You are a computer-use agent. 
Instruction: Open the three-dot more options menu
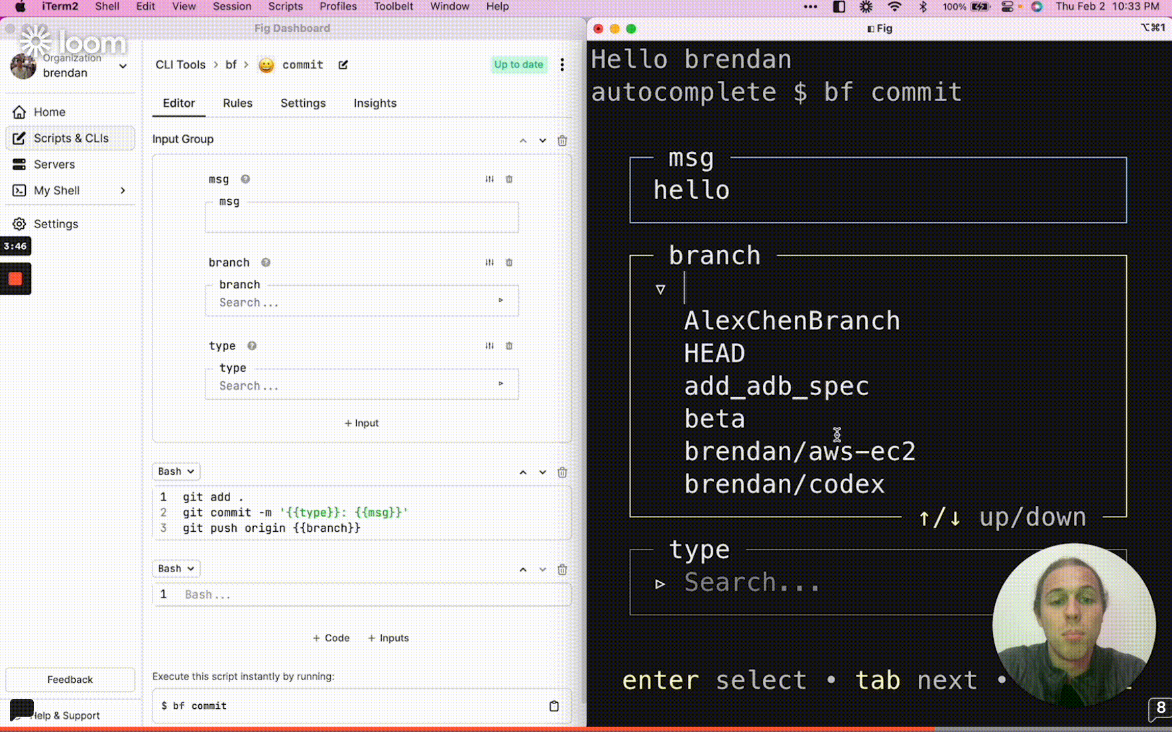click(562, 65)
